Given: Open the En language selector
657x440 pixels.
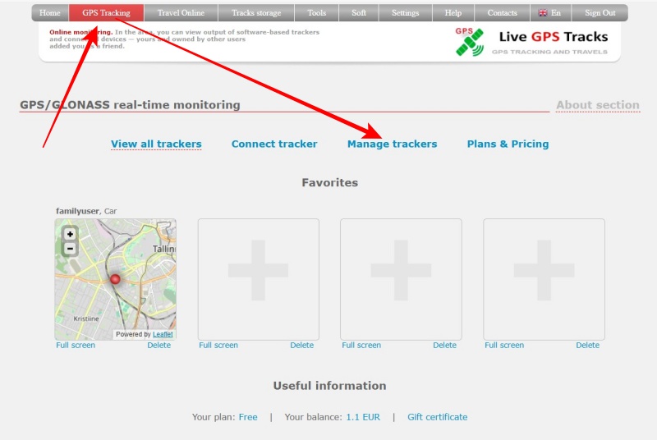Looking at the screenshot, I should (x=549, y=13).
